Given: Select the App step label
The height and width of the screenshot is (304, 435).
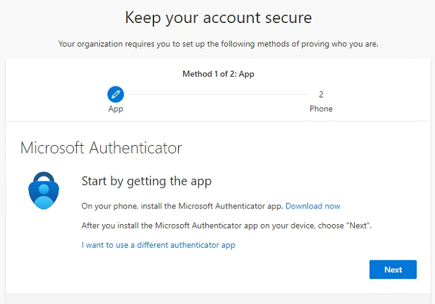Looking at the screenshot, I should click(115, 109).
